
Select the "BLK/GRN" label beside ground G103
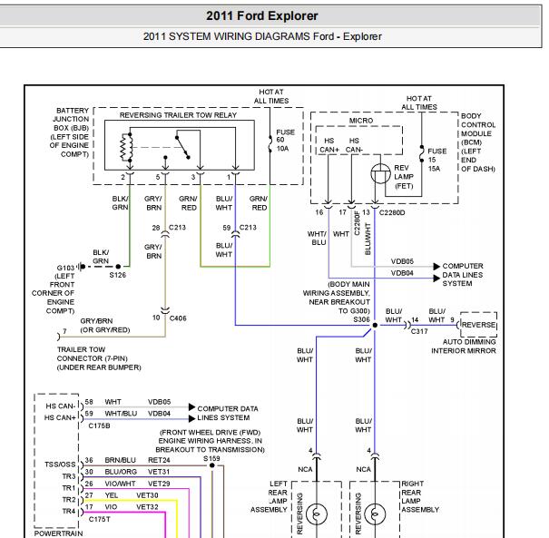pos(101,257)
